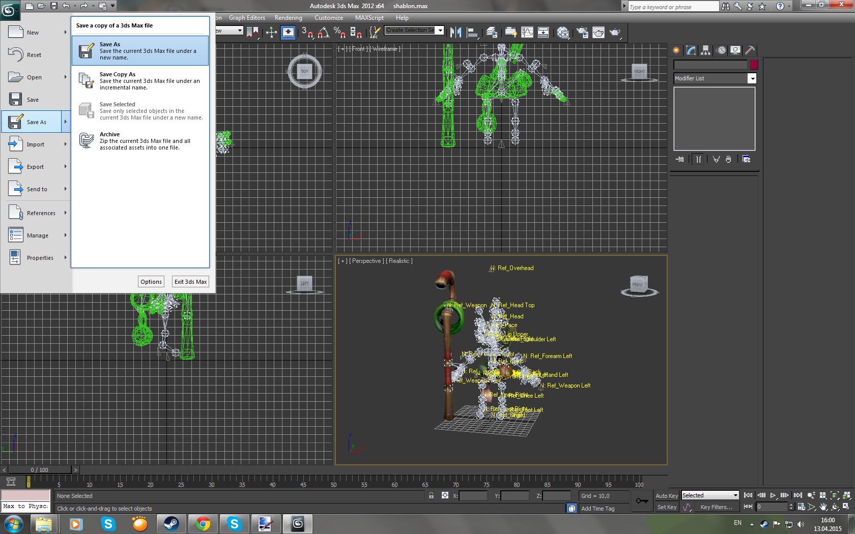Open the Utilities hammer panel
This screenshot has height=534, width=855.
[x=750, y=50]
